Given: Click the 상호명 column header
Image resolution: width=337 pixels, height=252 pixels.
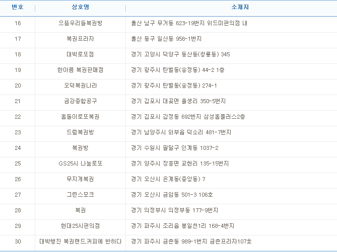Looking at the screenshot, I should click(x=81, y=7).
